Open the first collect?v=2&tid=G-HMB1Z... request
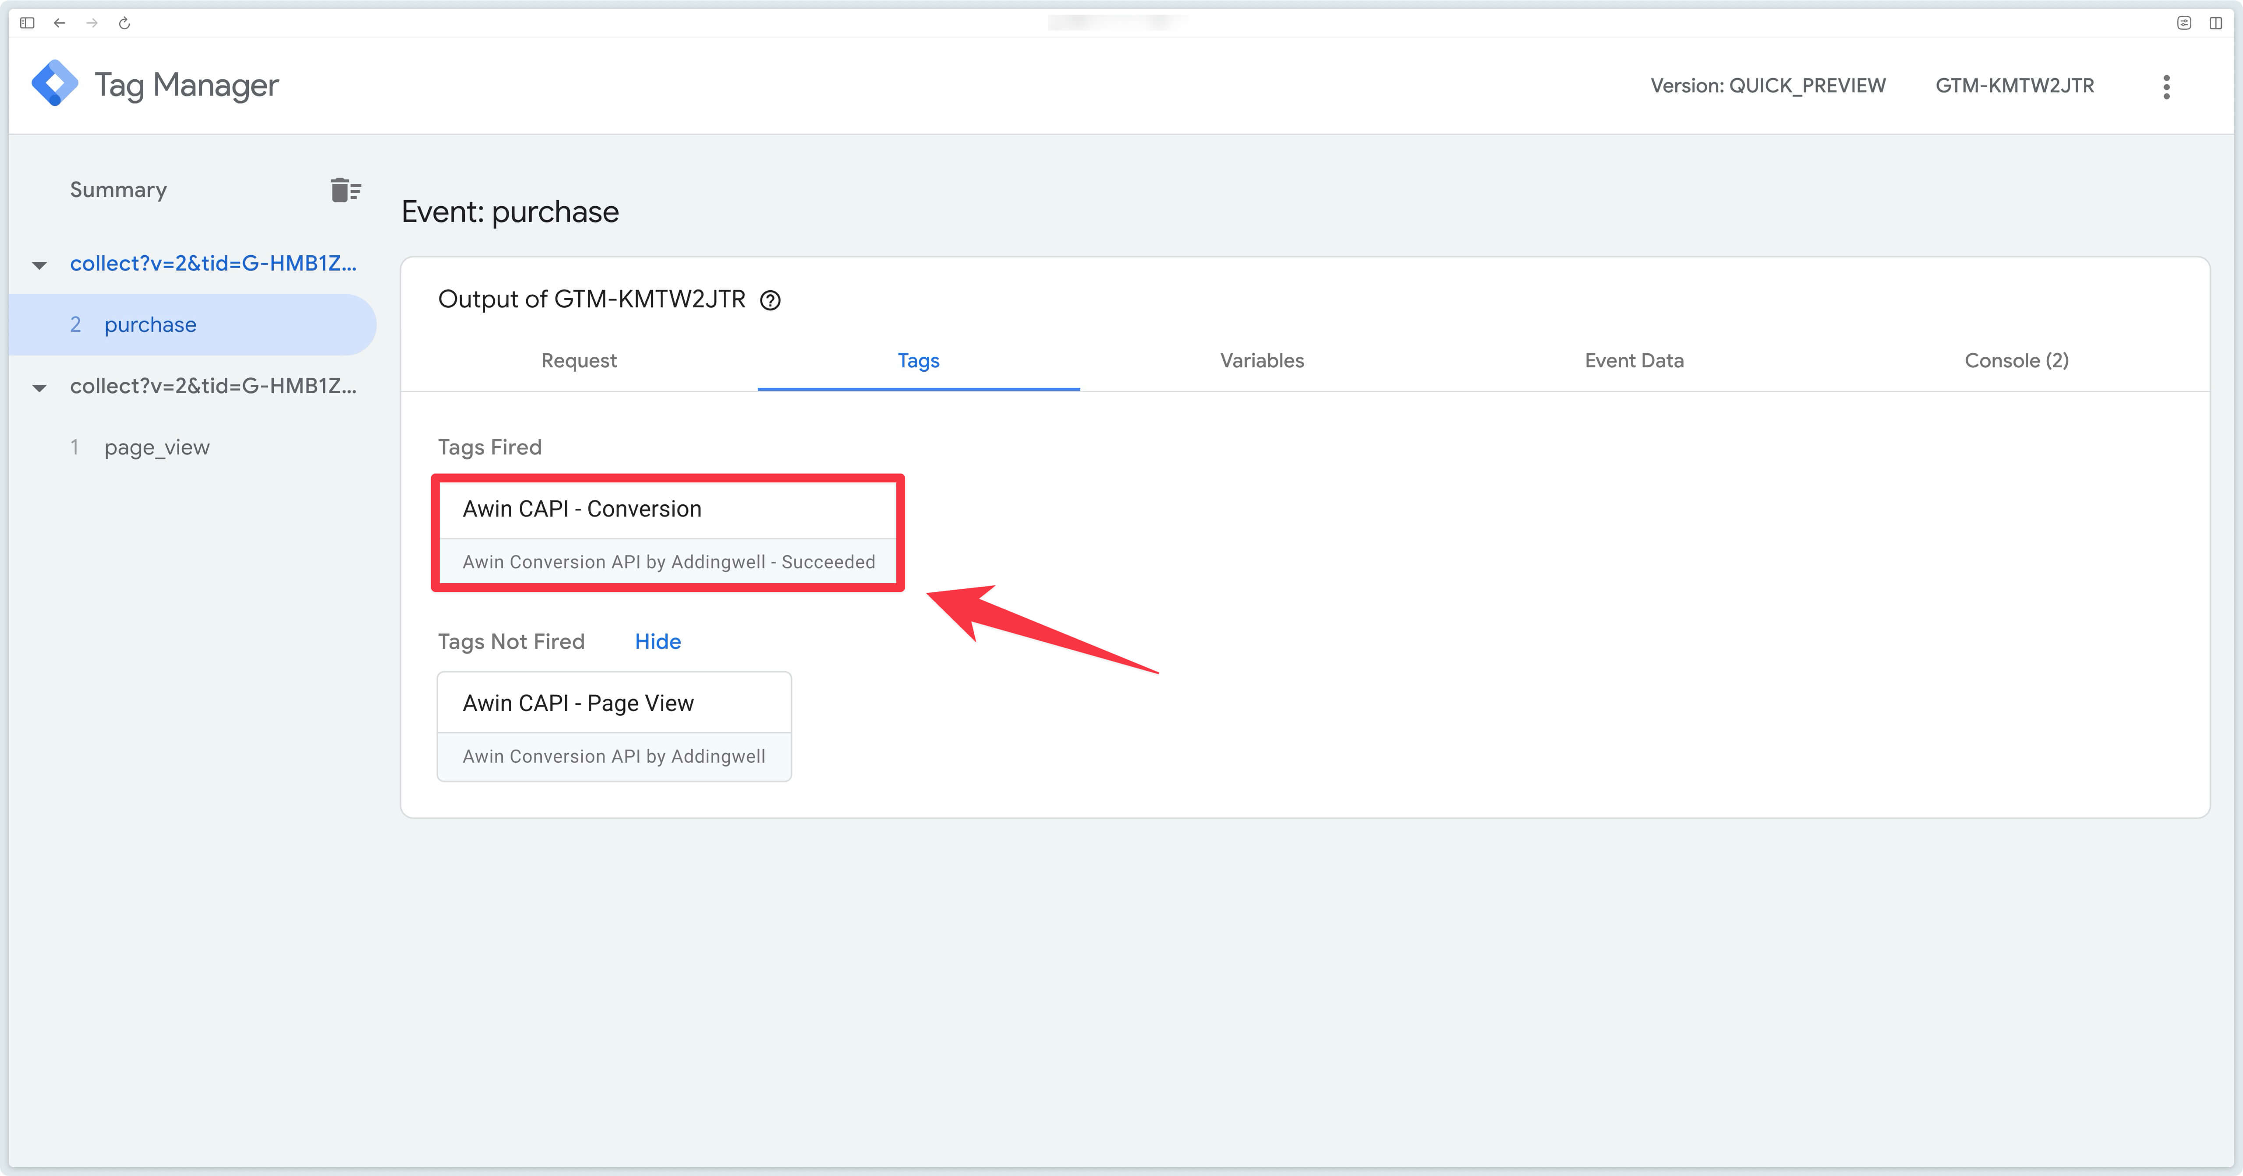The height and width of the screenshot is (1176, 2243). [213, 263]
